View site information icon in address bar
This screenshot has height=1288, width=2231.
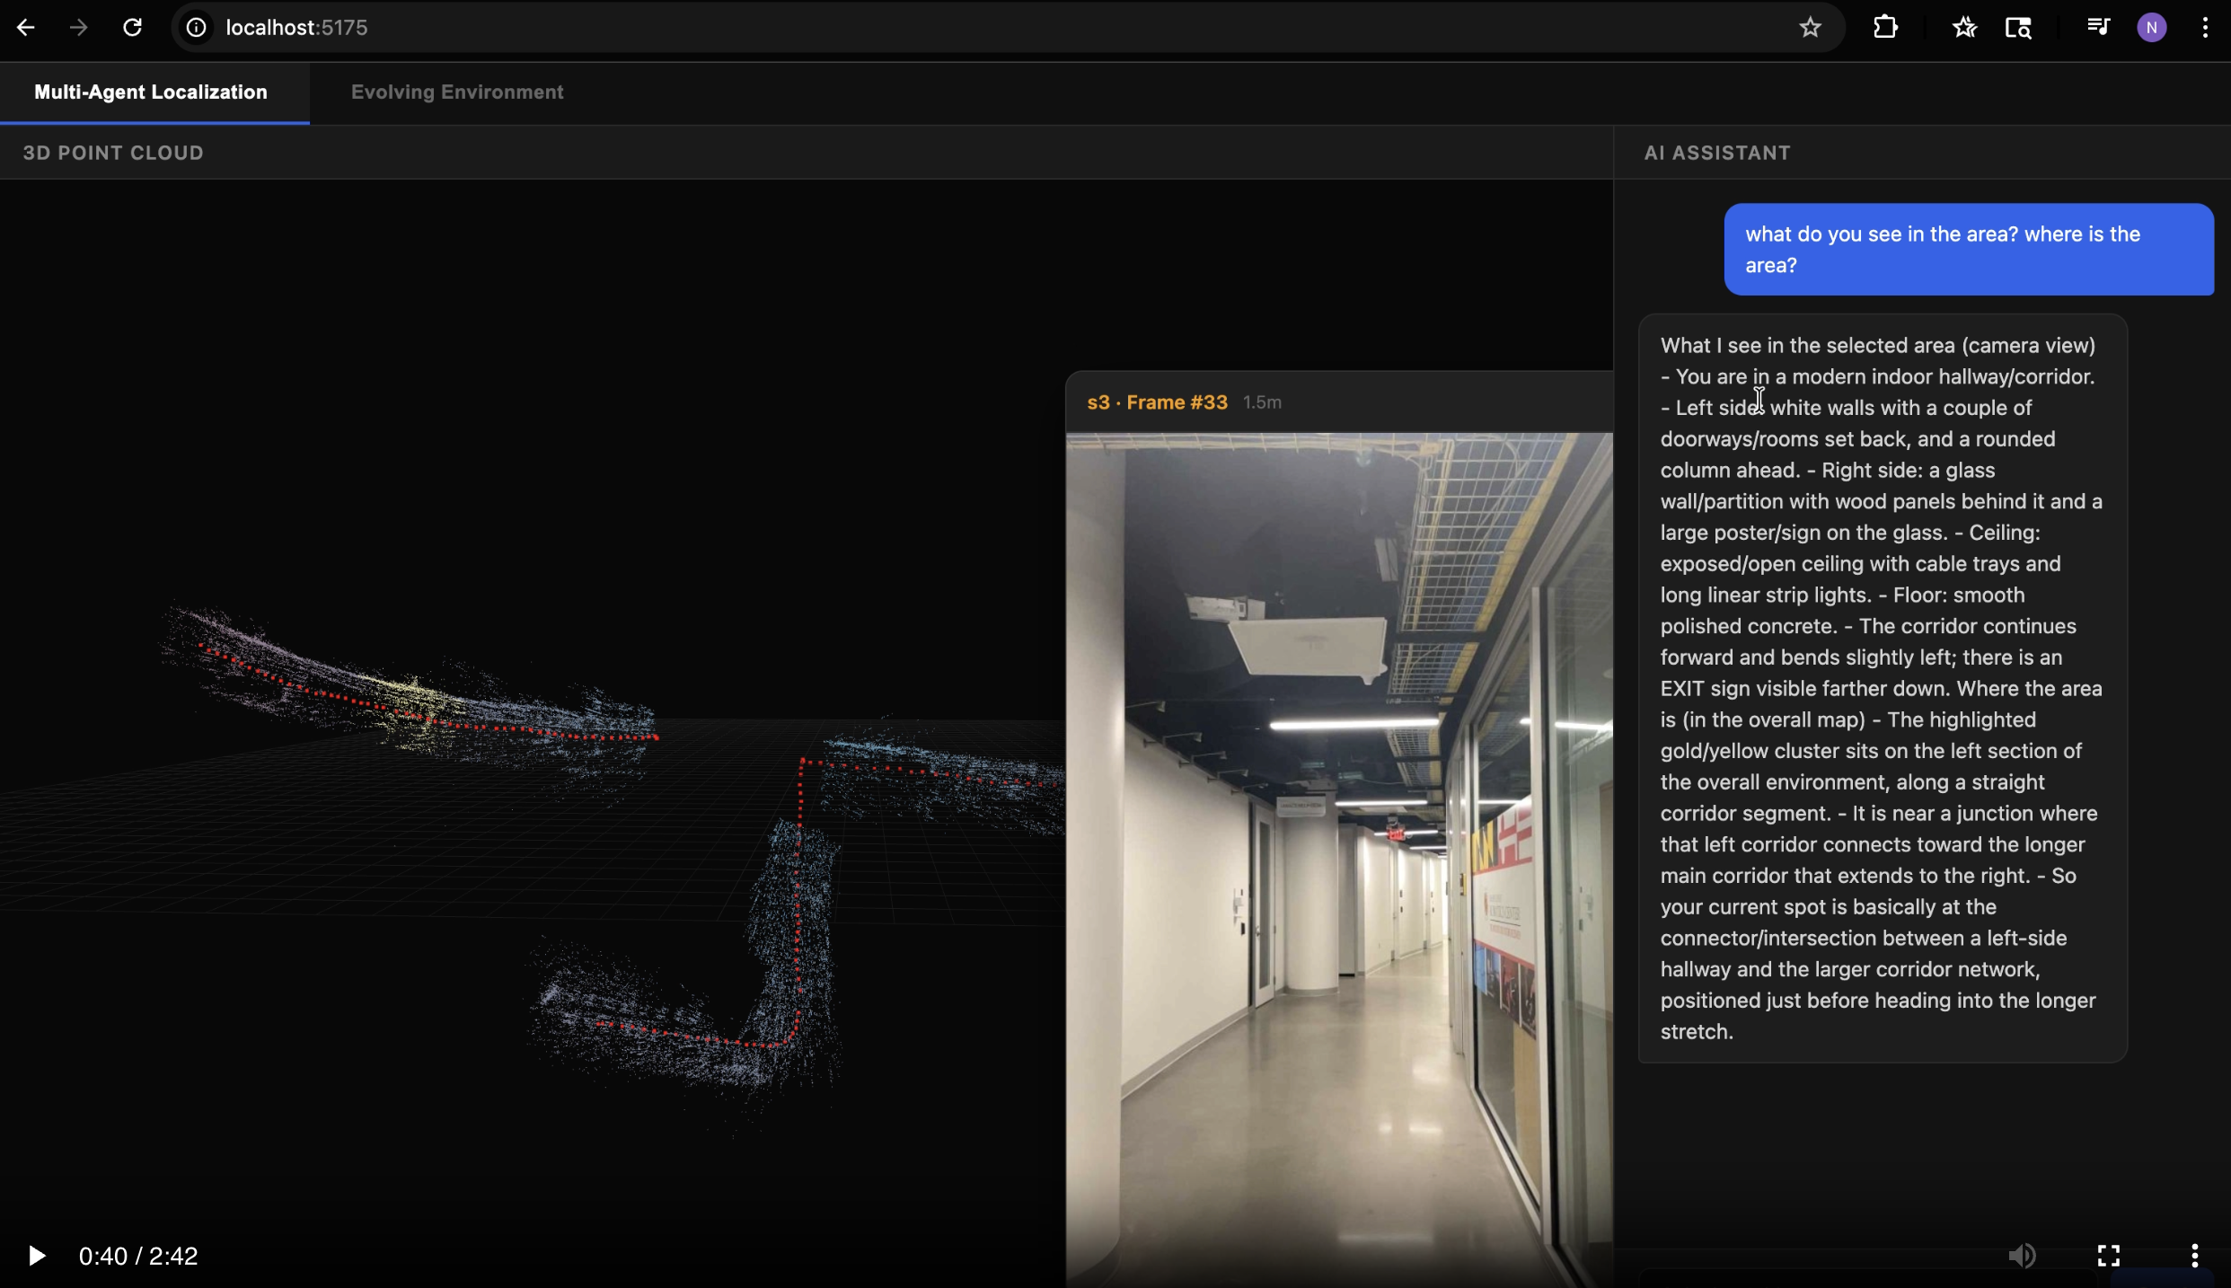196,27
